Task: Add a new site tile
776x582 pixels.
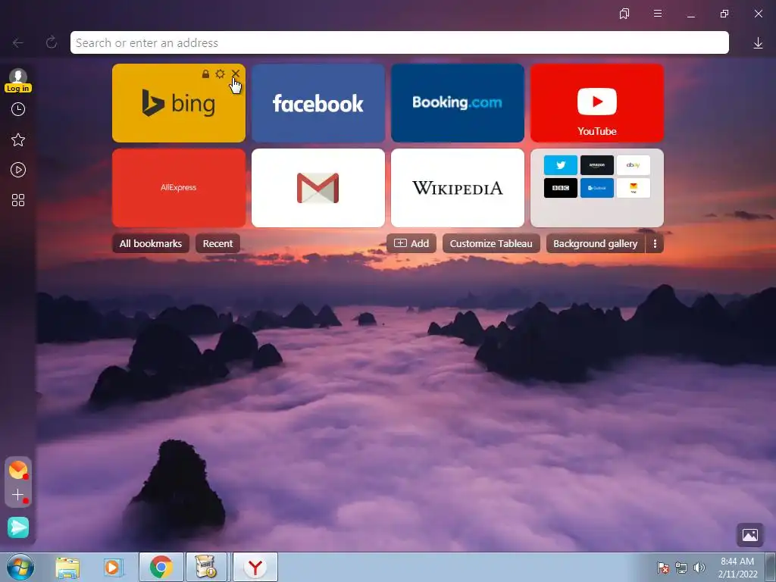Action: coord(411,243)
